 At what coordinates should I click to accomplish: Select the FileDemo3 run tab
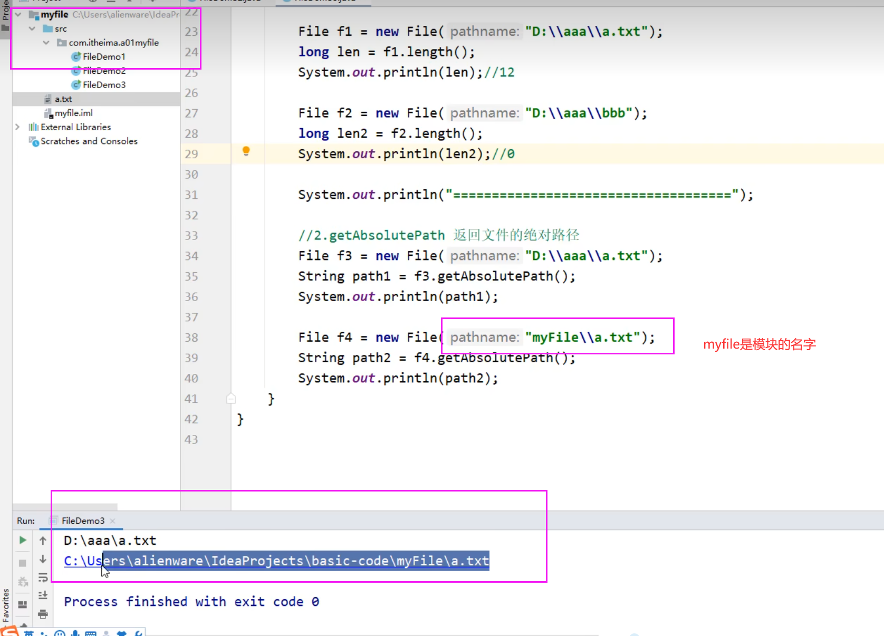[83, 521]
